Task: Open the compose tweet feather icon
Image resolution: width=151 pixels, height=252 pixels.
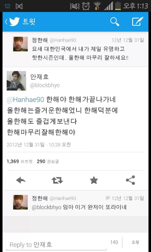Action: 138,21
